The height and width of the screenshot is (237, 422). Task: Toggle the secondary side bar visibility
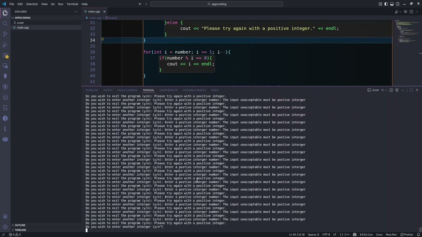tap(398, 4)
